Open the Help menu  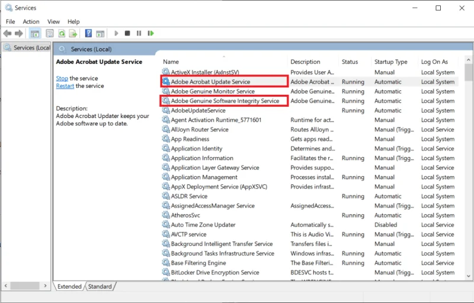click(x=73, y=22)
